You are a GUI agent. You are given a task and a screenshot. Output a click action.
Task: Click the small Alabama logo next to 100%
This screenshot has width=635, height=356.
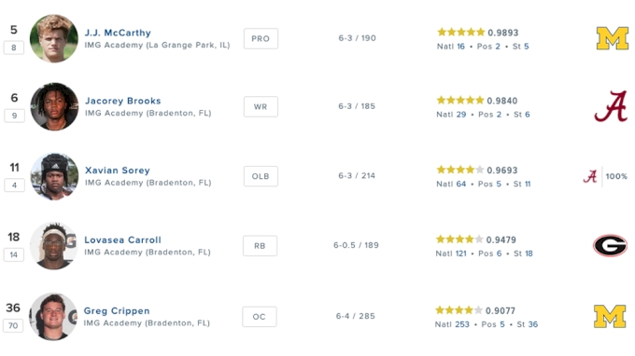(x=590, y=176)
